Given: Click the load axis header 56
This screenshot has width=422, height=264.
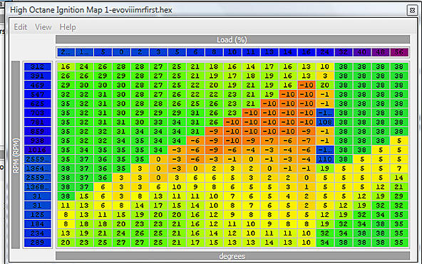Looking at the screenshot, I should [x=399, y=52].
